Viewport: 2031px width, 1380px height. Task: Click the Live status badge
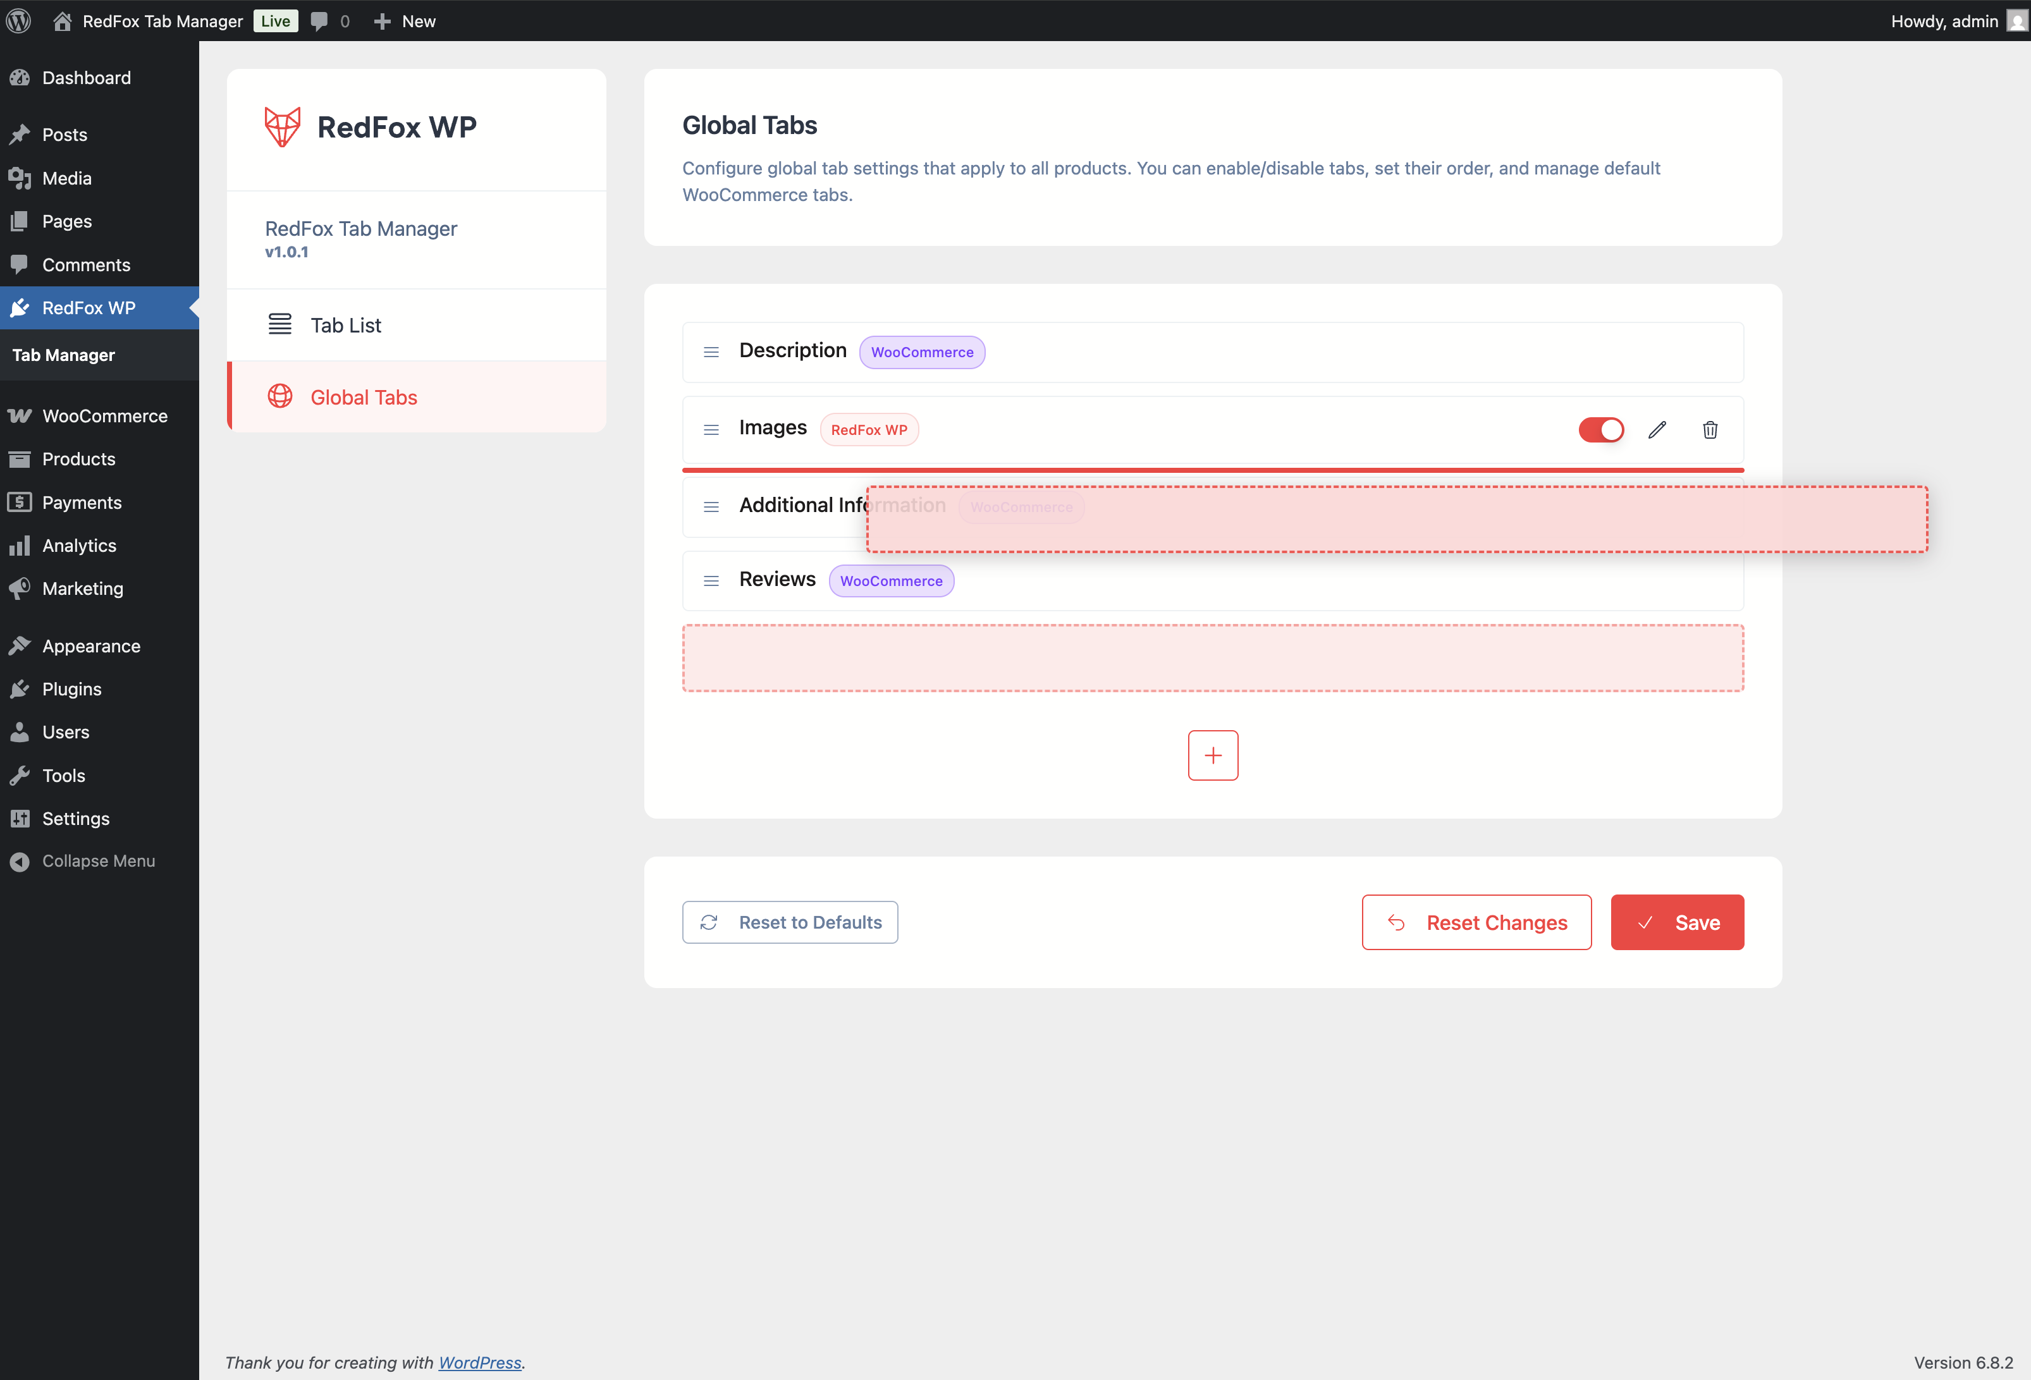[x=275, y=21]
